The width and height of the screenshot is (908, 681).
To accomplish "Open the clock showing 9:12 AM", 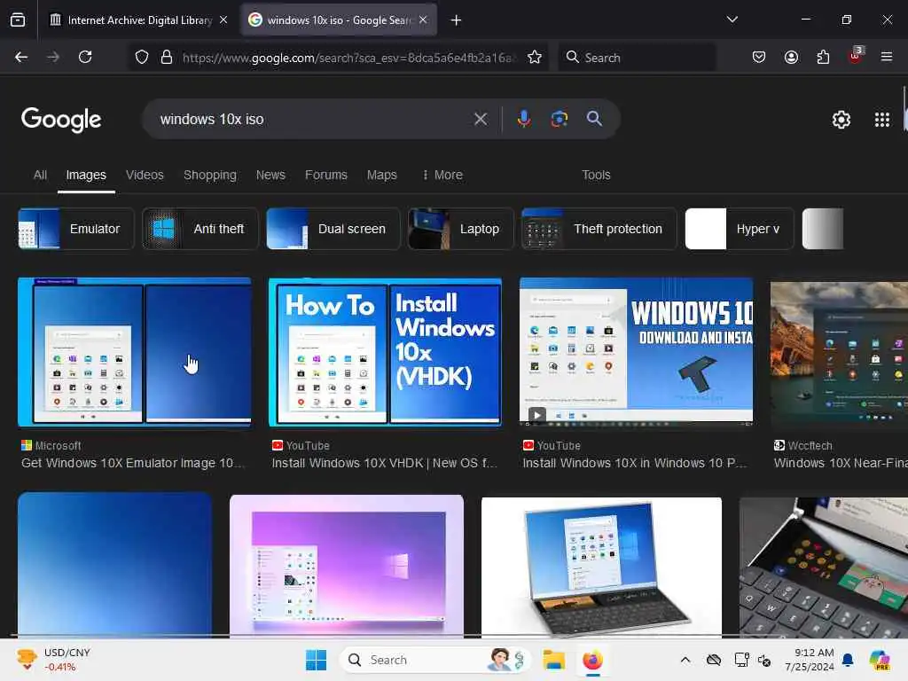I will point(810,660).
